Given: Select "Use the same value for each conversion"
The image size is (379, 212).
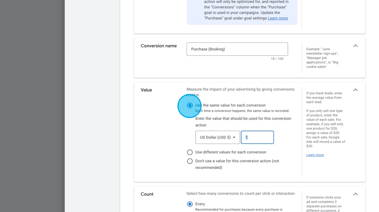Looking at the screenshot, I should (x=190, y=105).
